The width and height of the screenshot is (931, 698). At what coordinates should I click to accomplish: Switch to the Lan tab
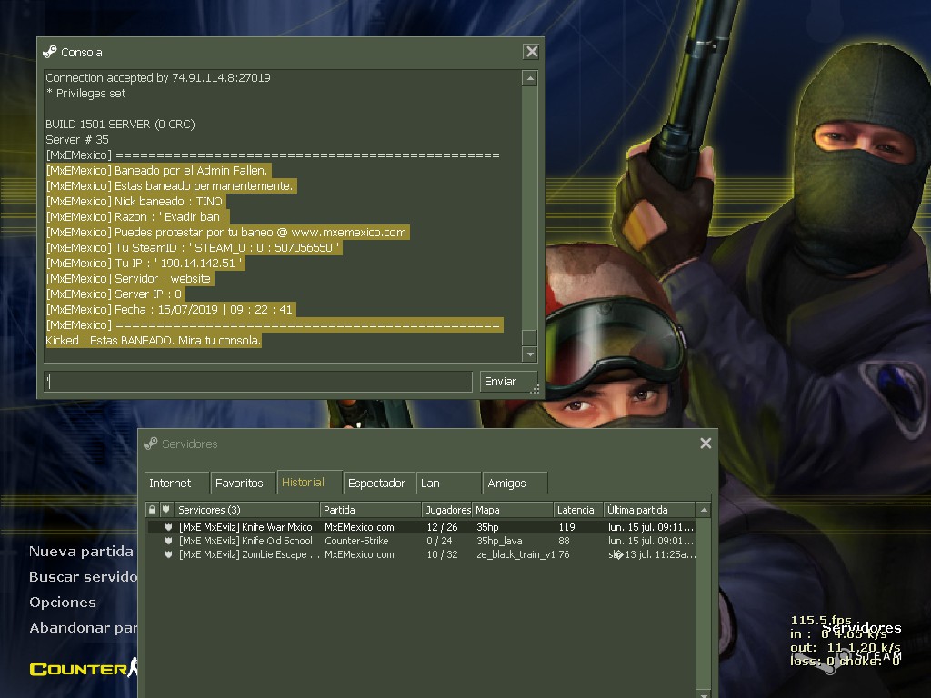click(448, 484)
